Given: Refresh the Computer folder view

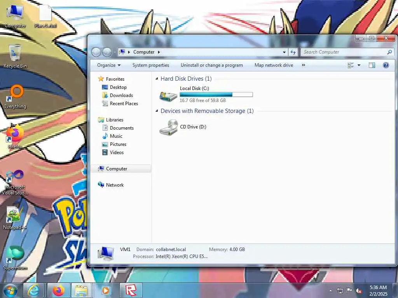Looking at the screenshot, I should click(293, 52).
